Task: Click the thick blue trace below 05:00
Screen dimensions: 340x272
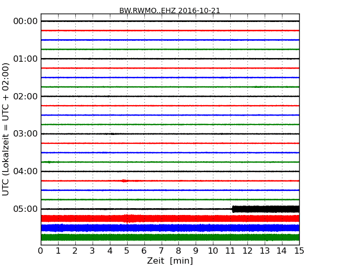Action: [170, 228]
